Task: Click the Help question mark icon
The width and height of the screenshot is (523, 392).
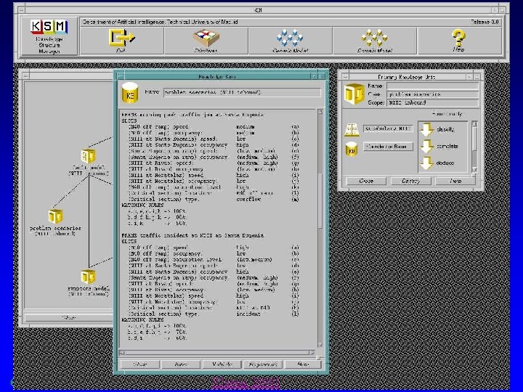Action: point(458,38)
